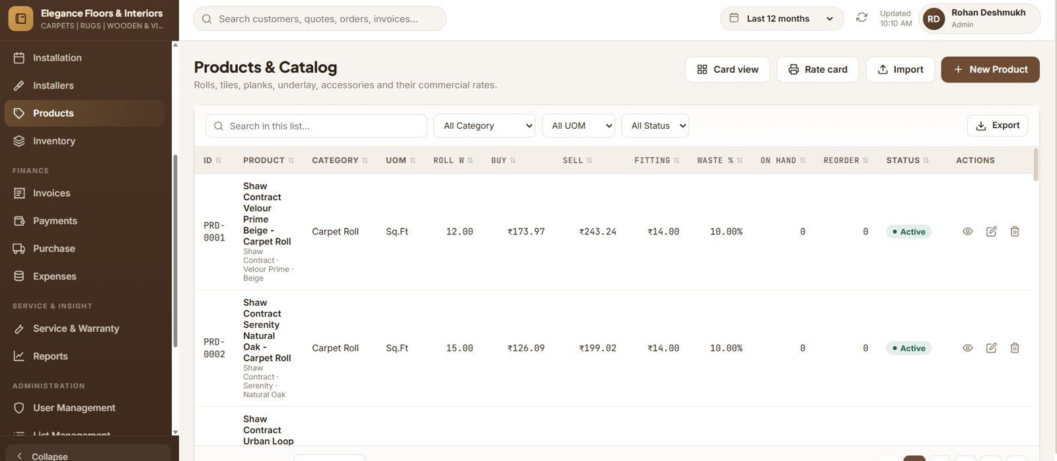Sort by UOM column

(x=400, y=160)
